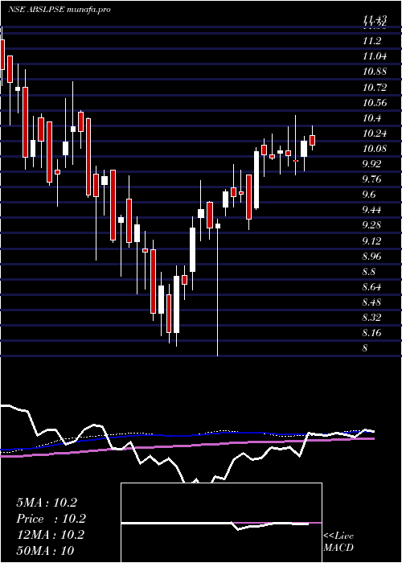Viewport: 402px width, 563px height.
Task: Click the 8 price axis label
Action: [x=365, y=348]
